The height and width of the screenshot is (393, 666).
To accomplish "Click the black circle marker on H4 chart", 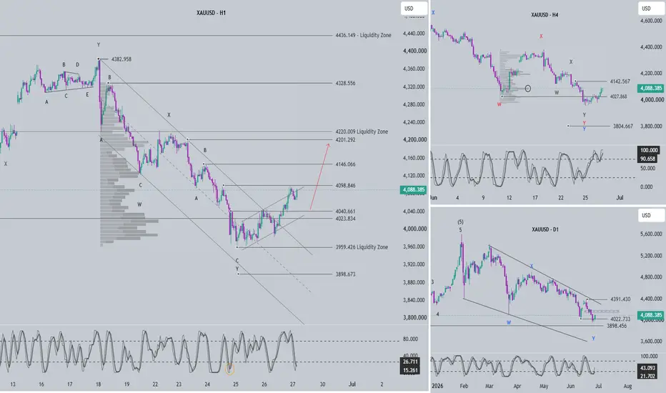I will 528,89.
